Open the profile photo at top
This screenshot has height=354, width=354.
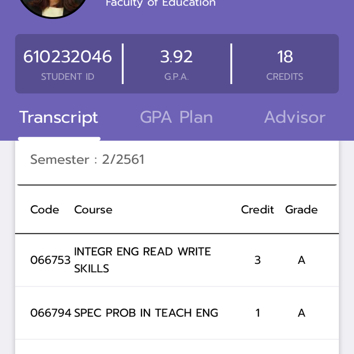pyautogui.click(x=53, y=6)
